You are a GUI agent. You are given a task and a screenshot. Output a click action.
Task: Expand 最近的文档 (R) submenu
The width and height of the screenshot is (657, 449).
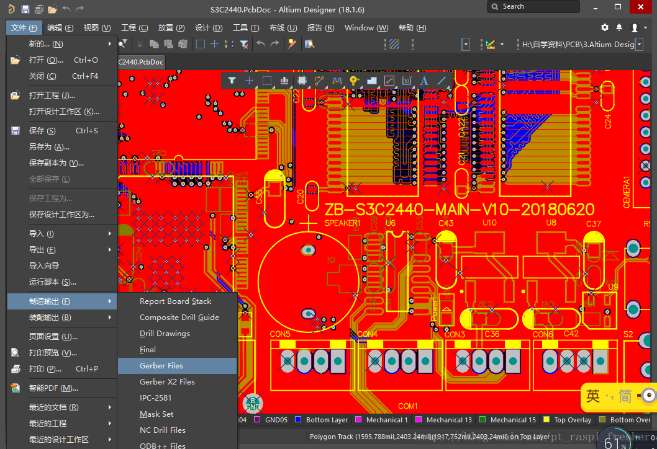click(x=110, y=407)
